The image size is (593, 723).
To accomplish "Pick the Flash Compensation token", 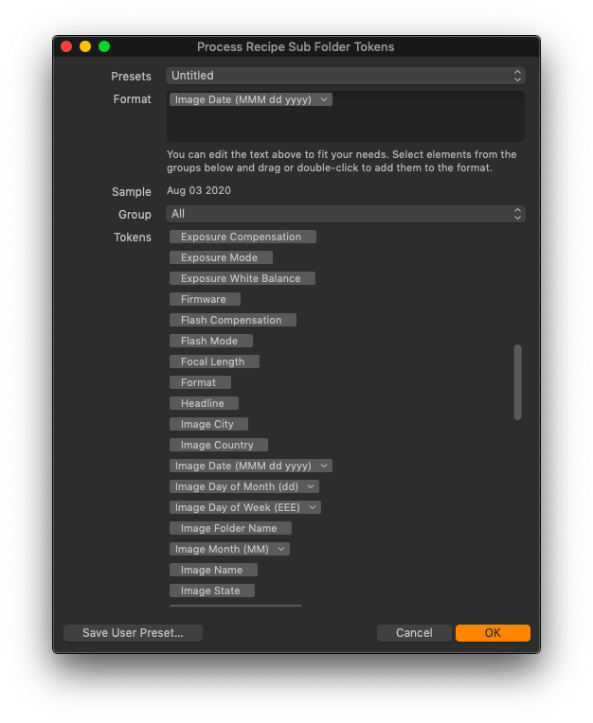I will pos(233,320).
